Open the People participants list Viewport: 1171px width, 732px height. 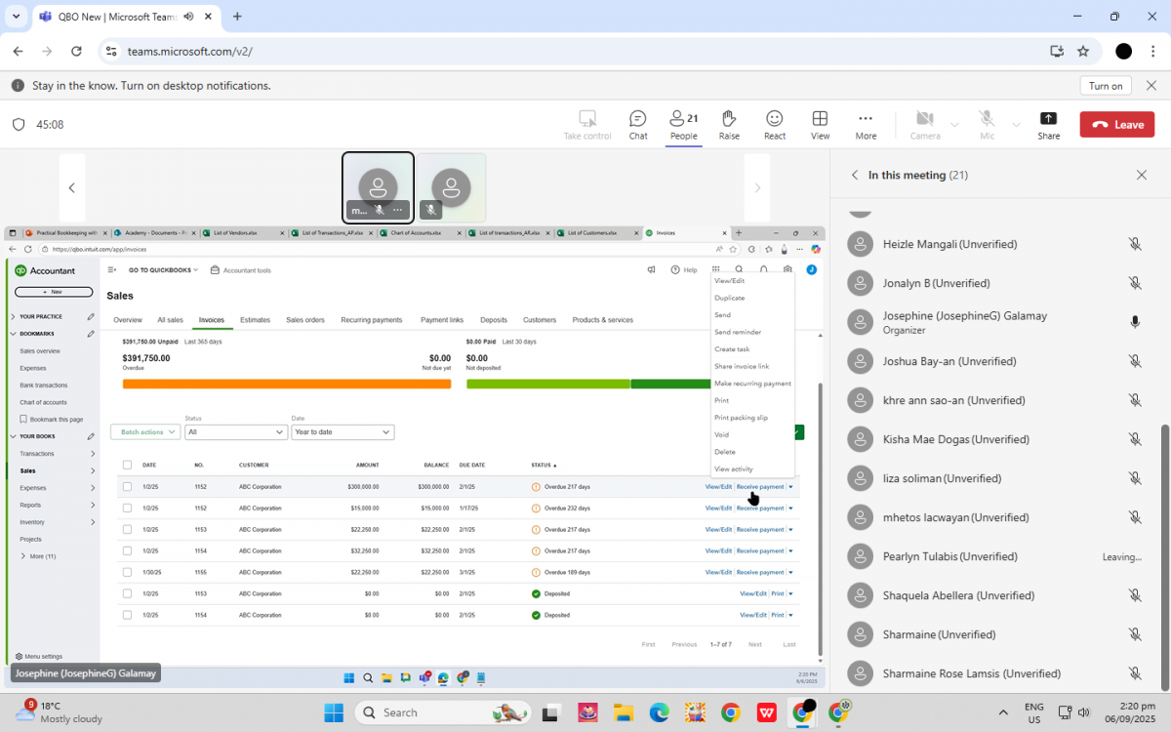coord(683,124)
